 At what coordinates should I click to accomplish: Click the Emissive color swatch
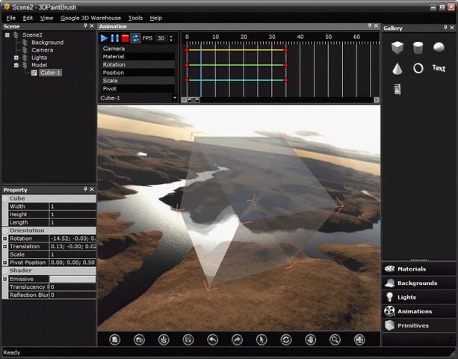[72, 279]
